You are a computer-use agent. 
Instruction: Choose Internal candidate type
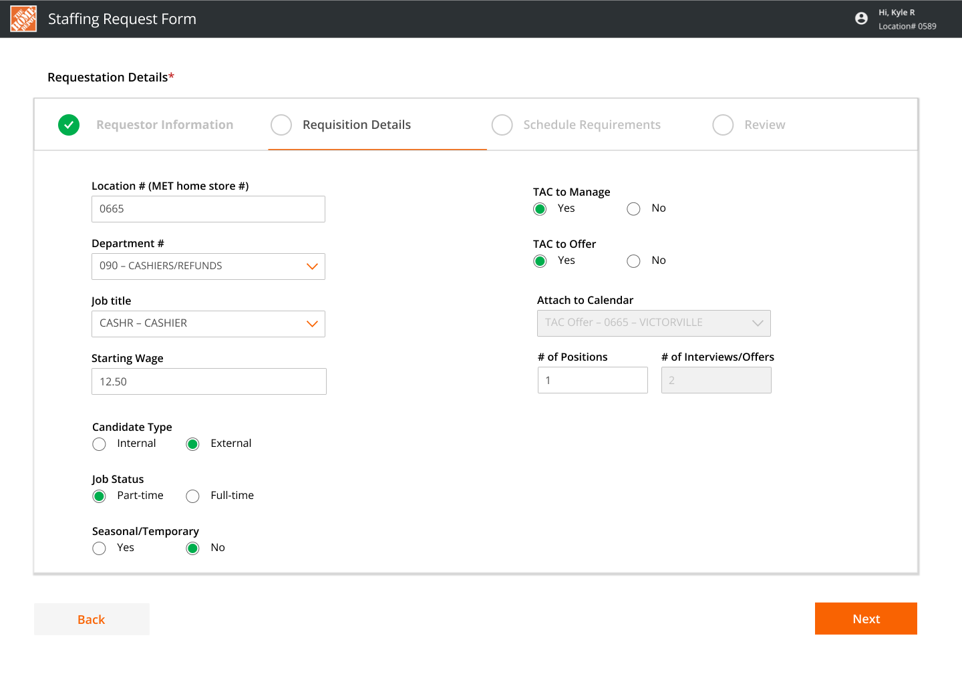99,444
